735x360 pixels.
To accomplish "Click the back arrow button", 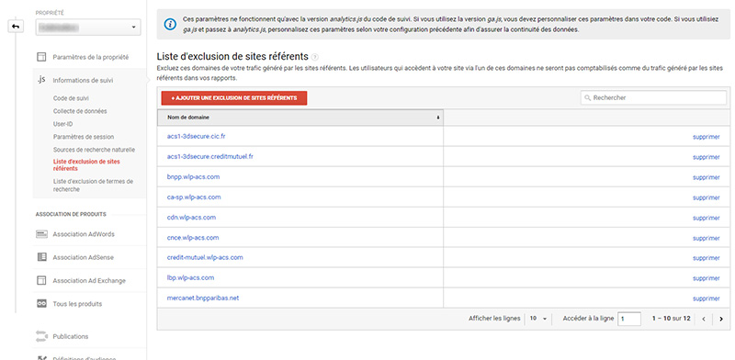I will tap(16, 27).
